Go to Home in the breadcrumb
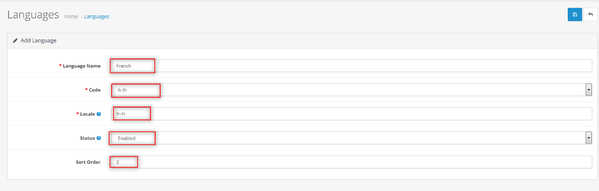The height and width of the screenshot is (191, 599). click(x=71, y=16)
